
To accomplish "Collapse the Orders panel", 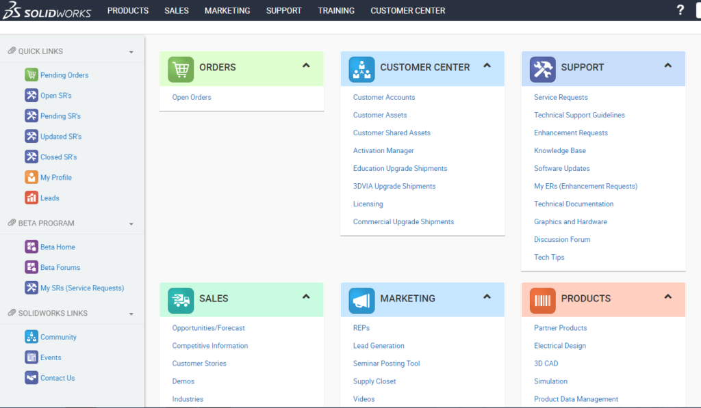I will click(x=306, y=66).
